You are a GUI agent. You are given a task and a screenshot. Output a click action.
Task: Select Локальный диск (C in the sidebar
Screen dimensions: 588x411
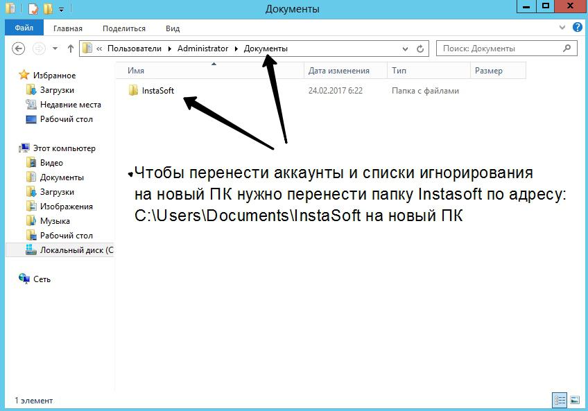click(60, 250)
